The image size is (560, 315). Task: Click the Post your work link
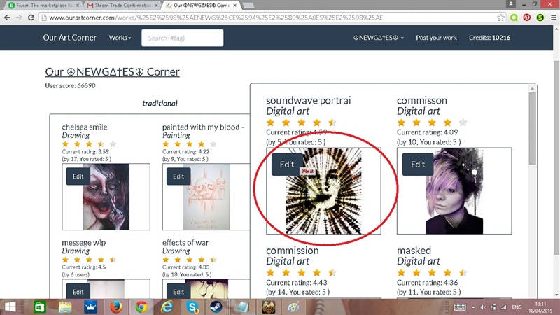(436, 38)
